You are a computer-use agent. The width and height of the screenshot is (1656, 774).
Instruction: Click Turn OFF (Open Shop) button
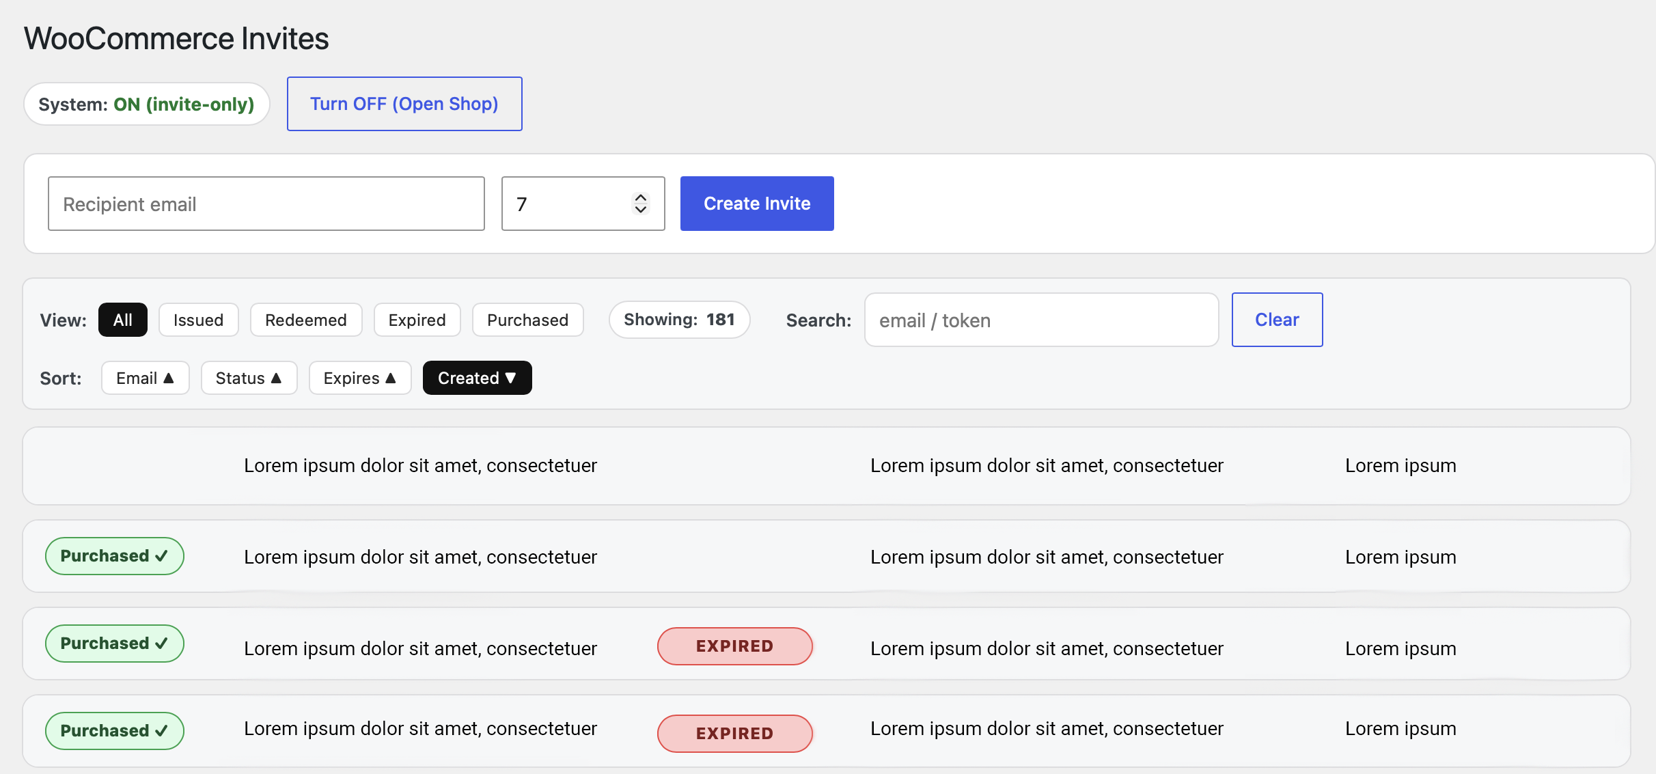[x=404, y=104]
